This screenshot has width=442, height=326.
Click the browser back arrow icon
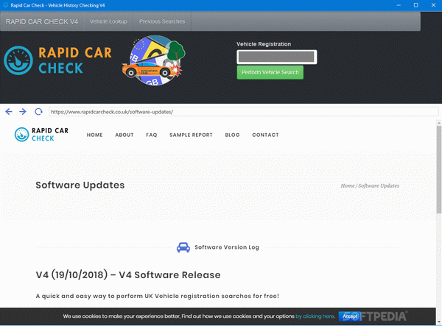click(x=9, y=112)
